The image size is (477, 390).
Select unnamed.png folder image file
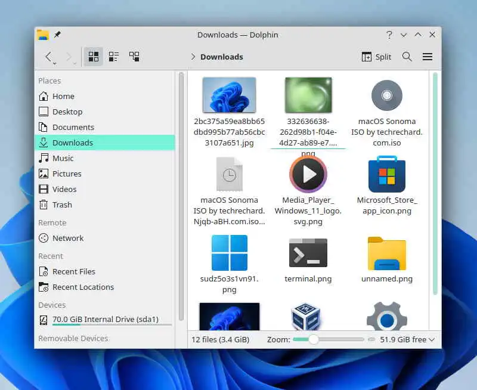tap(386, 253)
